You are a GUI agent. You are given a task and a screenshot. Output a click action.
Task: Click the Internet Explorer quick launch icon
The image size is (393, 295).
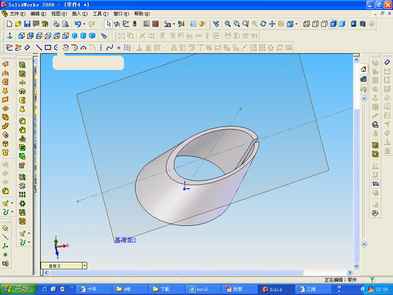pyautogui.click(x=45, y=289)
